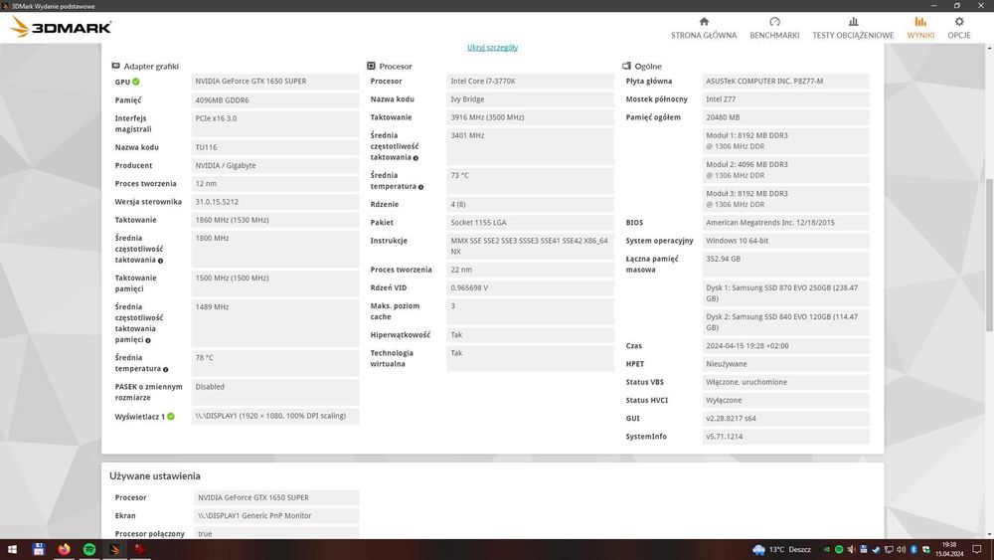Image resolution: width=994 pixels, height=560 pixels.
Task: Click the vertical scrollbar thumb
Action: [990, 253]
